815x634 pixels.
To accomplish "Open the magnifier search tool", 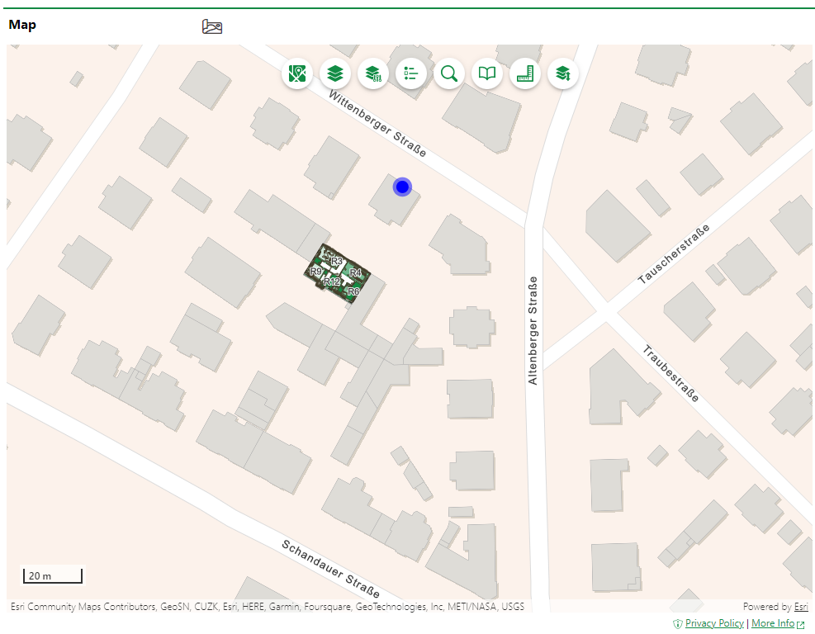I will (x=448, y=73).
